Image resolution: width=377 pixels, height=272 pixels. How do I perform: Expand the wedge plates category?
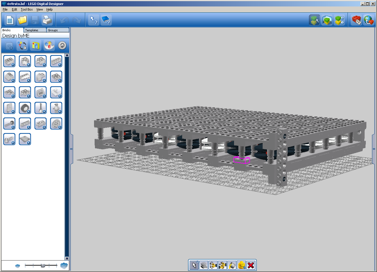(x=9, y=92)
